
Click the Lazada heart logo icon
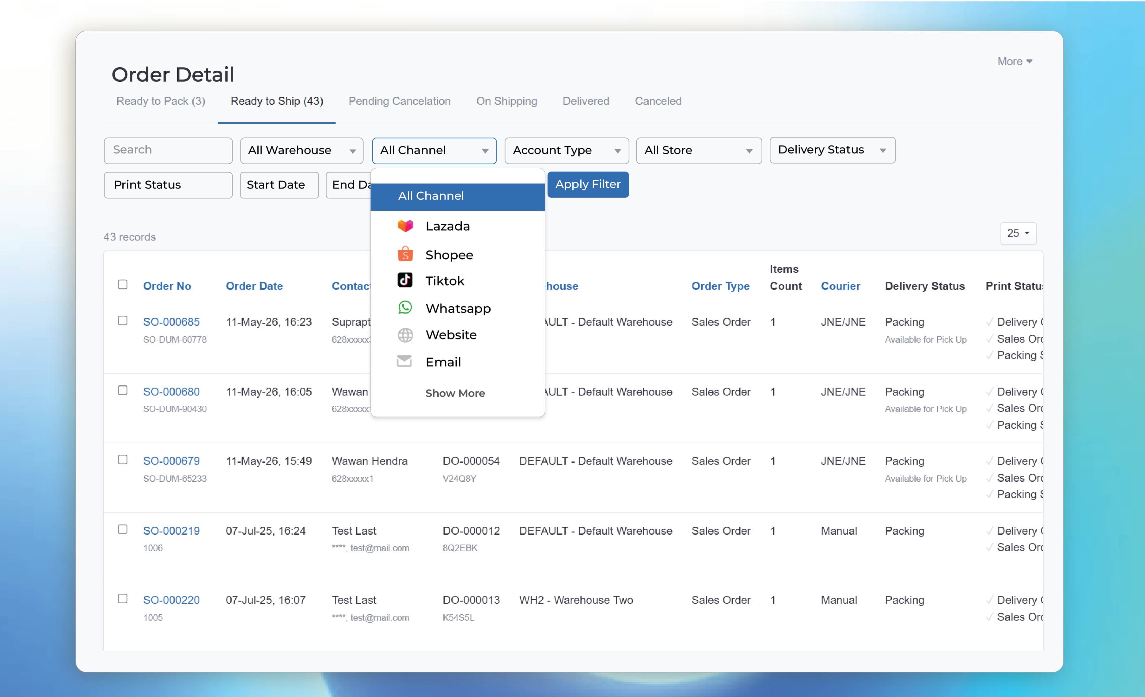tap(405, 226)
